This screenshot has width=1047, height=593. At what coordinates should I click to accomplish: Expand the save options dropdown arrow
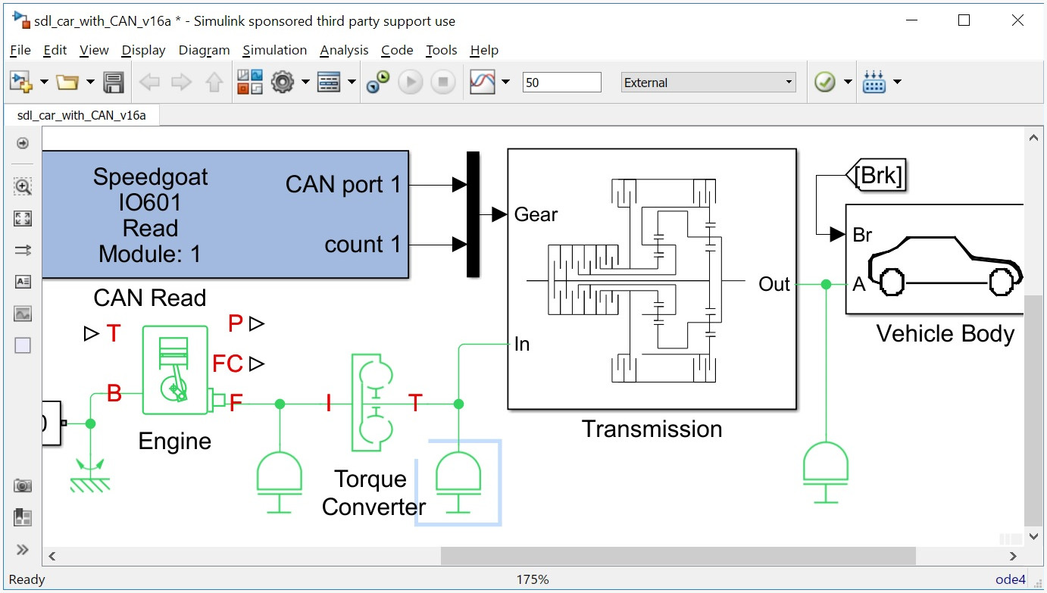90,82
